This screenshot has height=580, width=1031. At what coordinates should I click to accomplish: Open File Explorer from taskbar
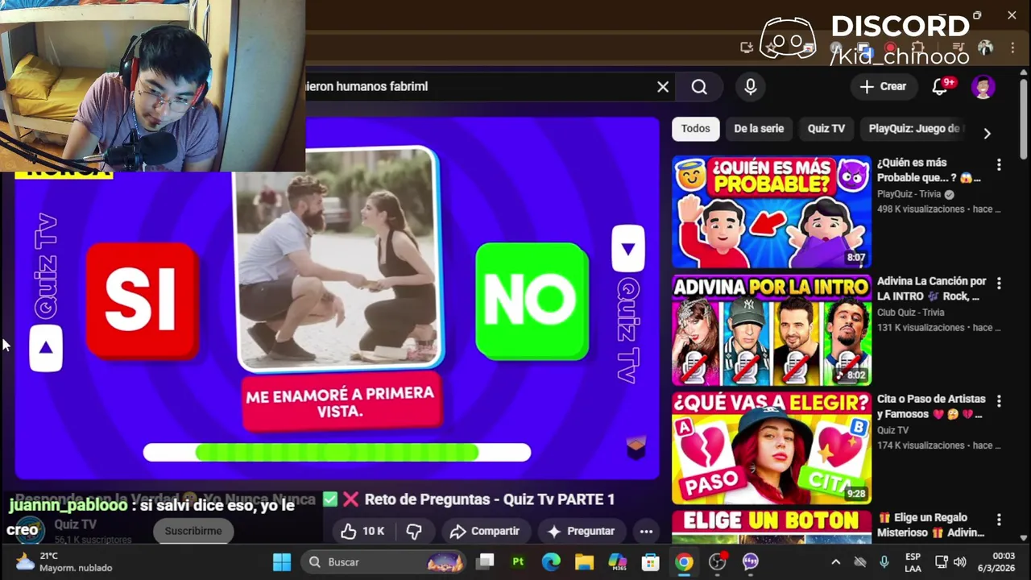tap(584, 561)
